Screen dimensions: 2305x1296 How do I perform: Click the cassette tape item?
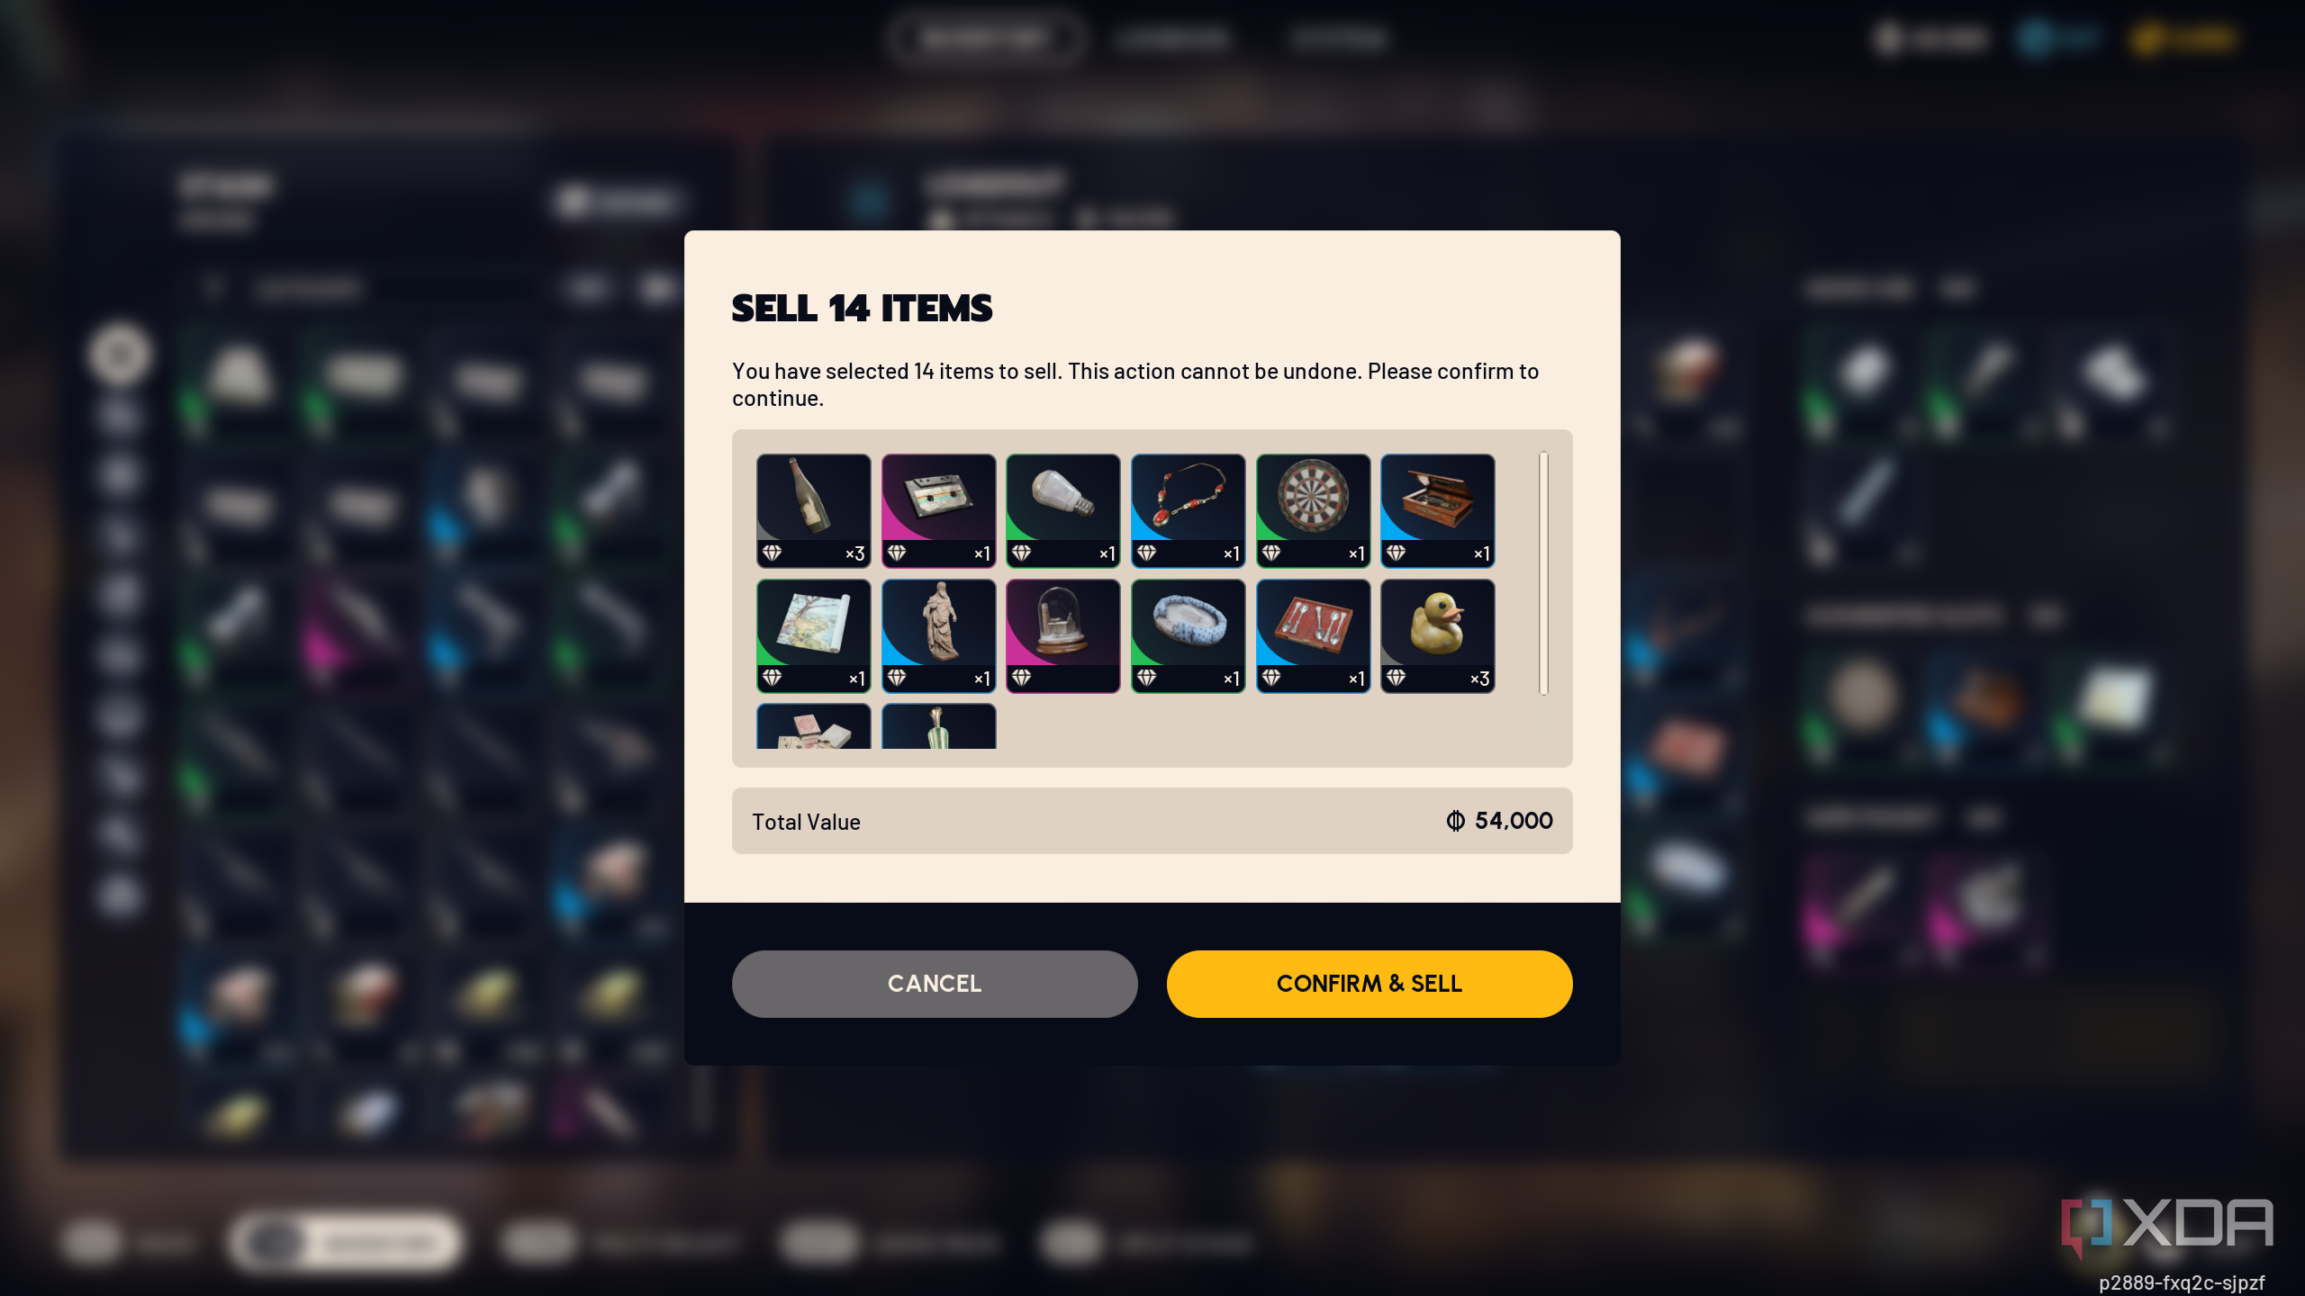coord(938,510)
